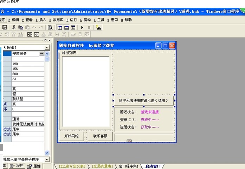Run the program with the play icon
245x169 pixels.
(82, 28)
